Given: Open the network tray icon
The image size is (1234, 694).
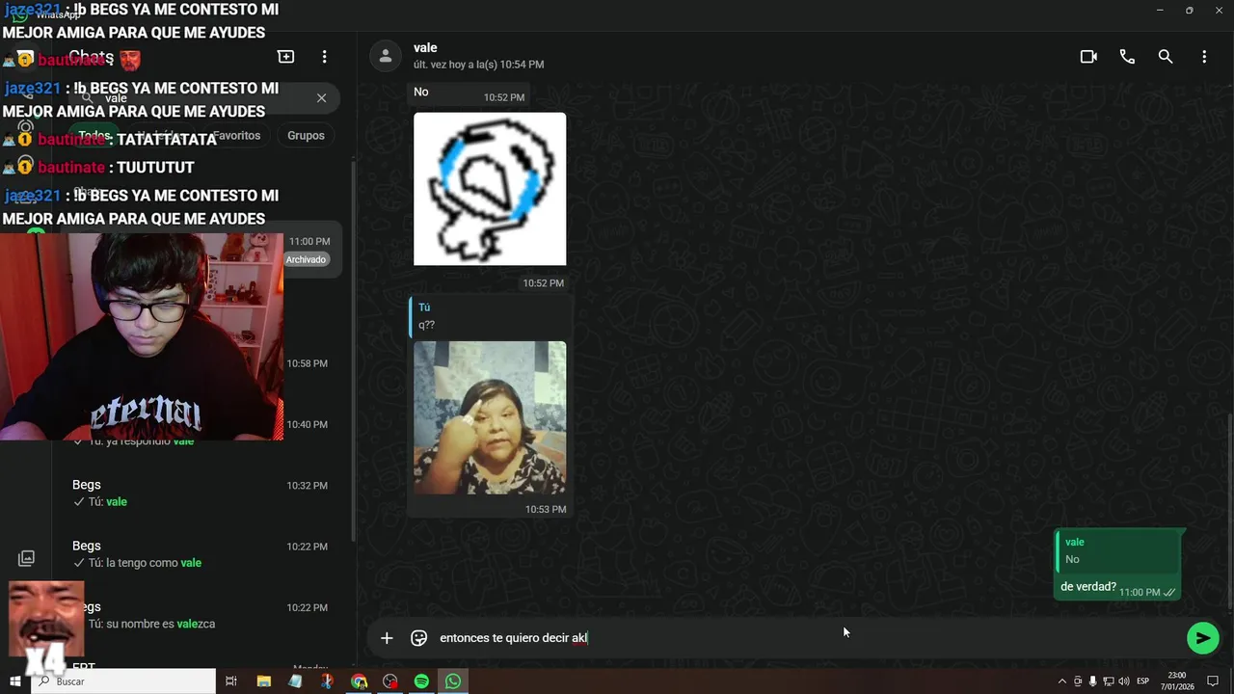Looking at the screenshot, I should pos(1107,681).
